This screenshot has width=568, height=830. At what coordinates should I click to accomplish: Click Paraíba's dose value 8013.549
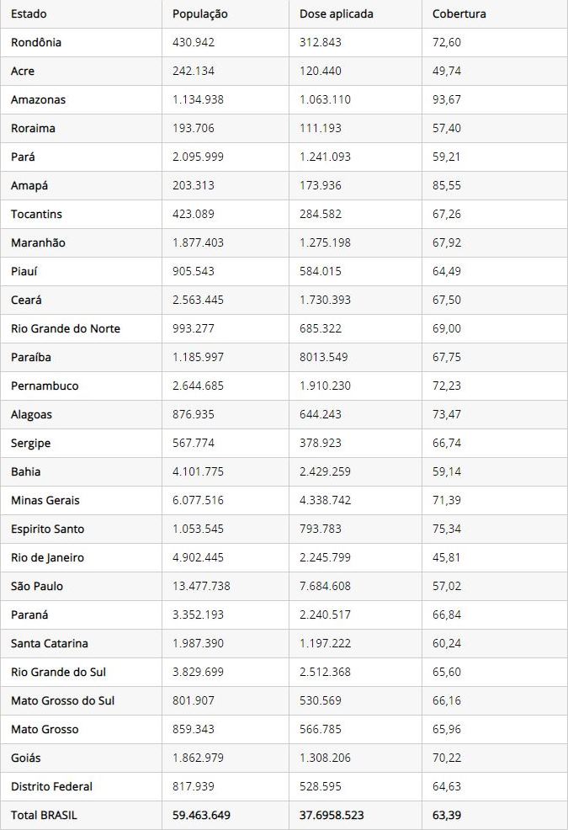(324, 357)
